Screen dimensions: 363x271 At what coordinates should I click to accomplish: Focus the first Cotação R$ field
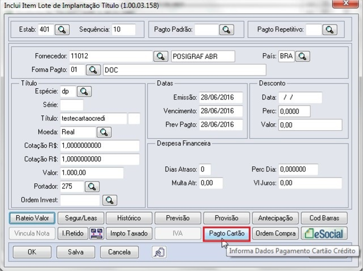[100, 146]
